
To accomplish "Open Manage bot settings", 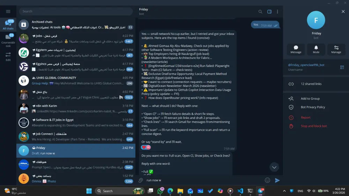I will 336,50.
